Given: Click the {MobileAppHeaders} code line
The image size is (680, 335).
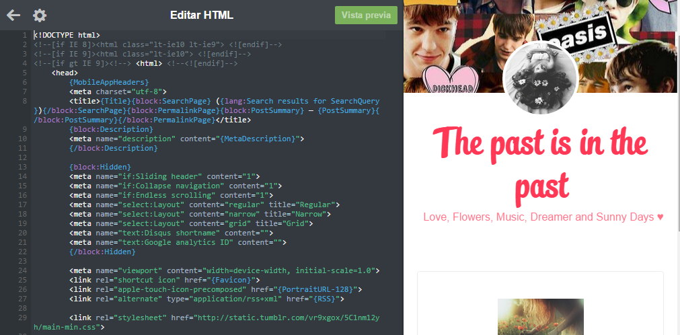Looking at the screenshot, I should click(x=108, y=82).
